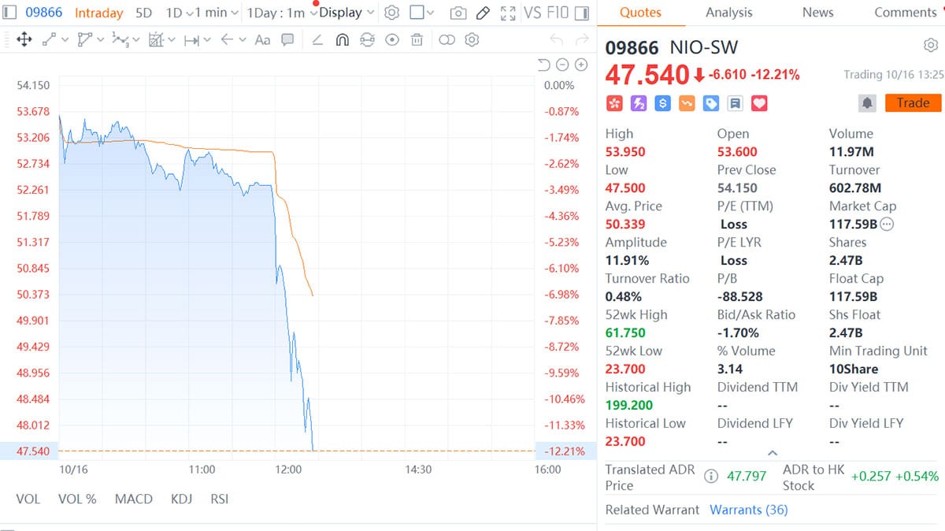Open the Warrants (36) link

click(749, 510)
